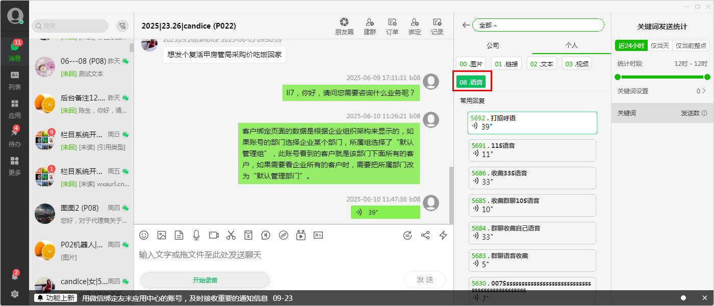714x306 pixels.
Task: Click the lightning quick-action icon
Action: [443, 235]
